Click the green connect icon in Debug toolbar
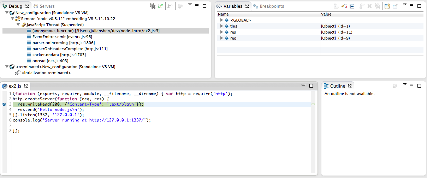The width and height of the screenshot is (427, 178). point(161,6)
